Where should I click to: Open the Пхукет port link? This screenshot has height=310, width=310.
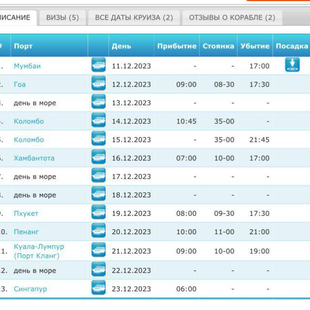tap(26, 213)
